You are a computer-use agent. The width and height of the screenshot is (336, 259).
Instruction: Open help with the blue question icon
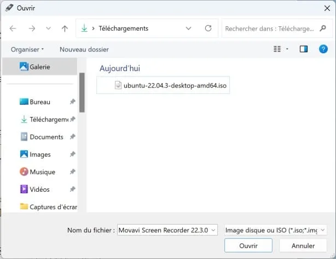(x=323, y=49)
